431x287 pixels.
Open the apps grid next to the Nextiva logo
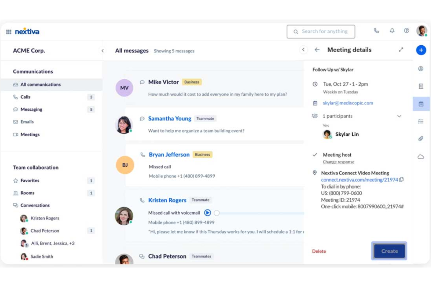tap(9, 31)
